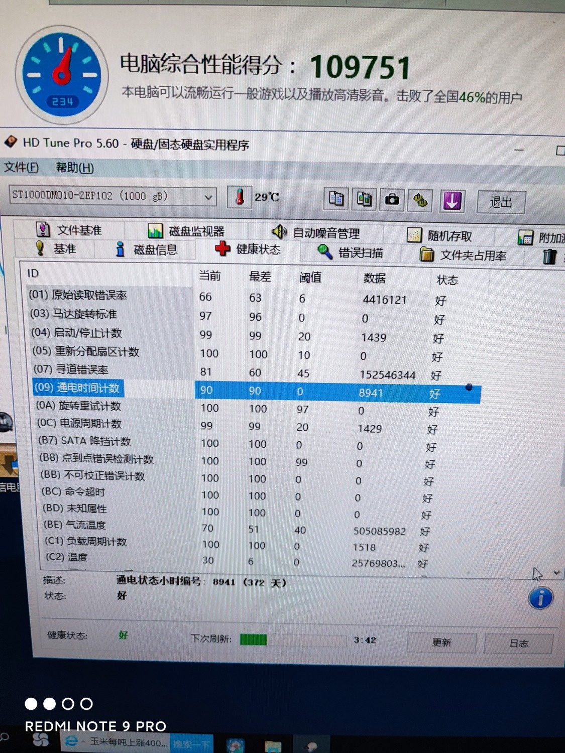This screenshot has width=565, height=753.
Task: Click the 下次刷新 progress bar
Action: point(293,640)
